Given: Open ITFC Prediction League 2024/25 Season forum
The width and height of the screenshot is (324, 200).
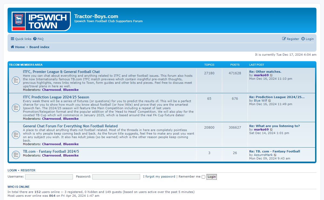Looking at the screenshot, I should 56,97.
